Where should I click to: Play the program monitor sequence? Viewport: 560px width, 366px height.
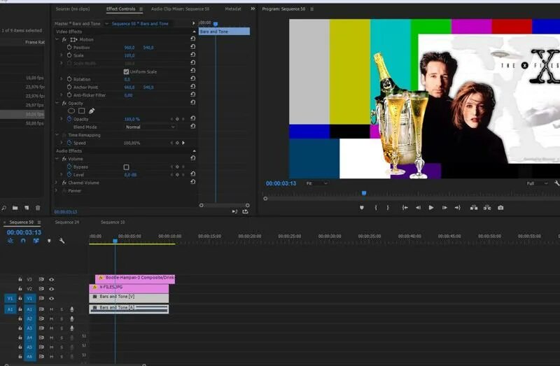click(431, 207)
